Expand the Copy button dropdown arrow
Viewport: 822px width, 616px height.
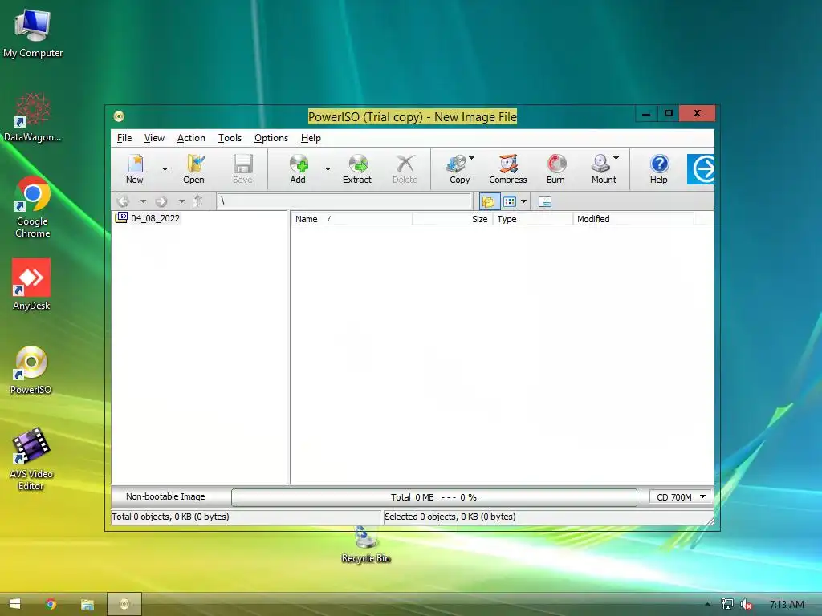[x=472, y=158]
